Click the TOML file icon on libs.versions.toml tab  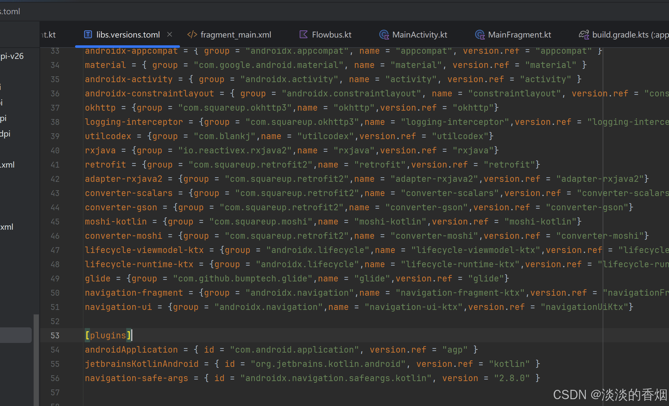coord(88,34)
